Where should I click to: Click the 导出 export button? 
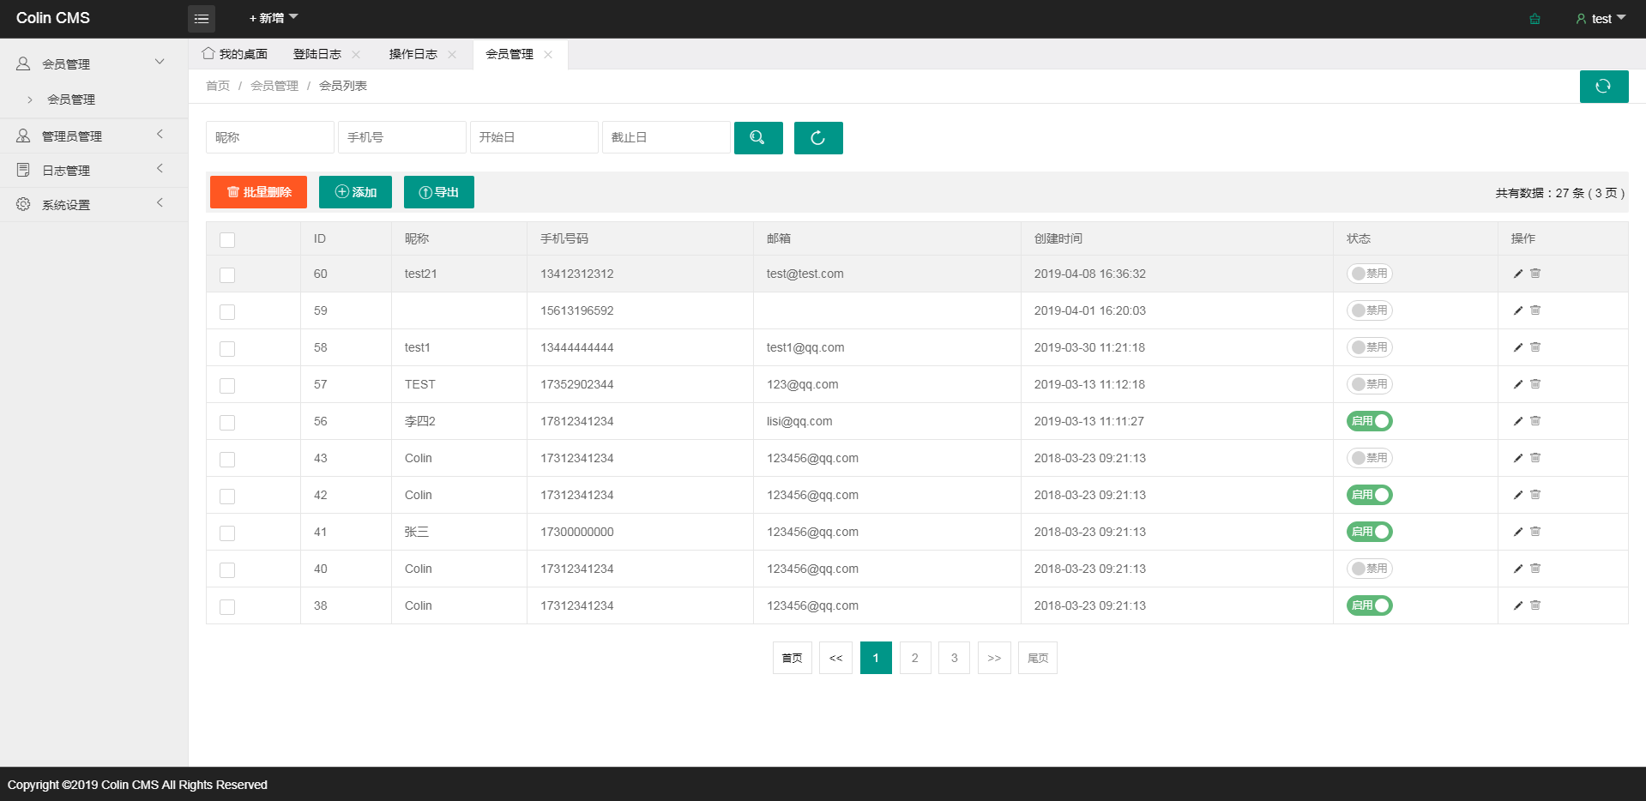[x=439, y=192]
